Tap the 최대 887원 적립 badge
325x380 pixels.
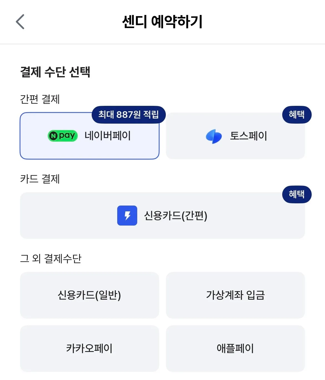pyautogui.click(x=129, y=114)
